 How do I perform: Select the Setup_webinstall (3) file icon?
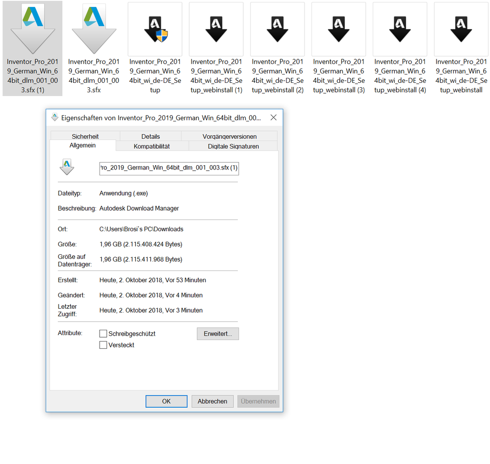click(339, 29)
